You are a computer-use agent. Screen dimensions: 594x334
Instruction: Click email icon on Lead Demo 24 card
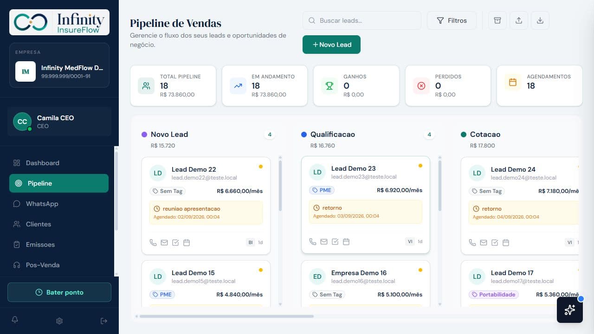[484, 242]
